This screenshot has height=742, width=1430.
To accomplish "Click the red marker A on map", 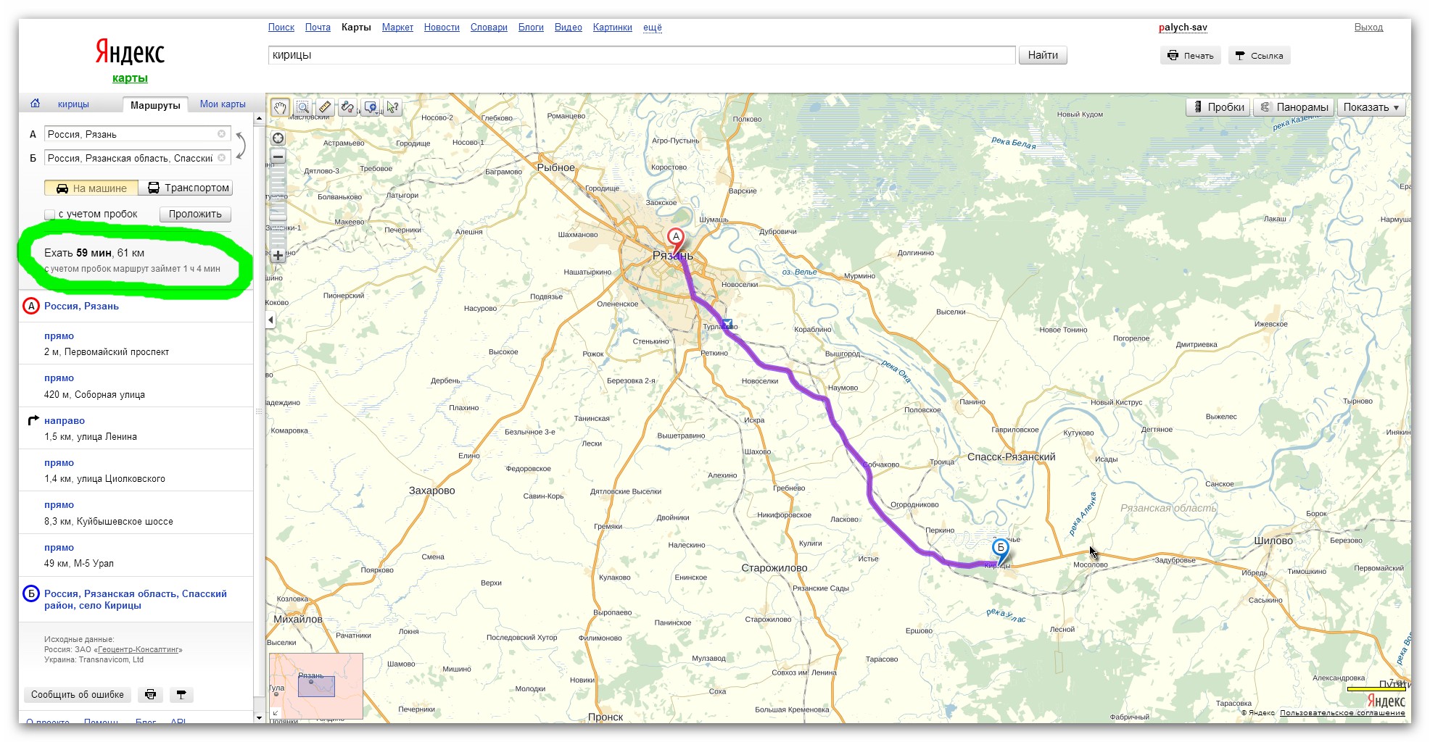I will [676, 239].
